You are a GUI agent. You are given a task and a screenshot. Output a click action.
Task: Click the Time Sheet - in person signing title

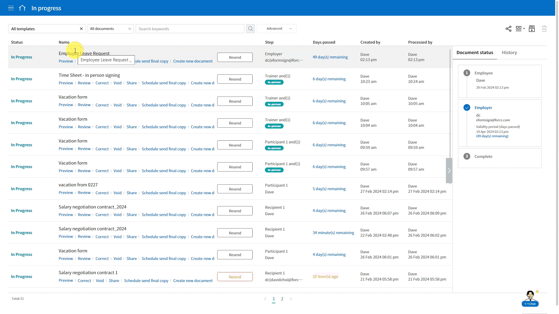(89, 75)
